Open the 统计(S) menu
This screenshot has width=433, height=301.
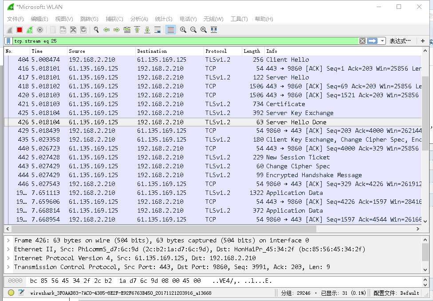164,19
